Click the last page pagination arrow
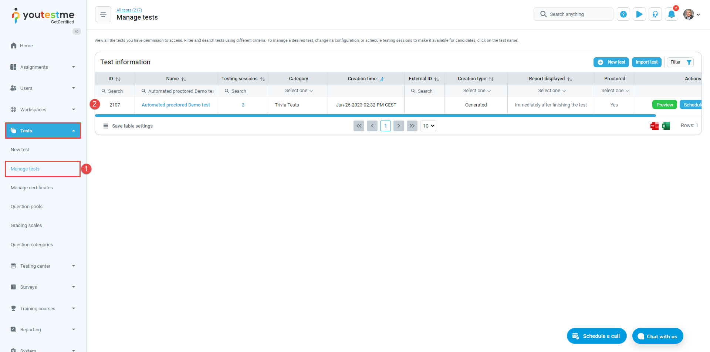The width and height of the screenshot is (710, 352). pos(412,126)
